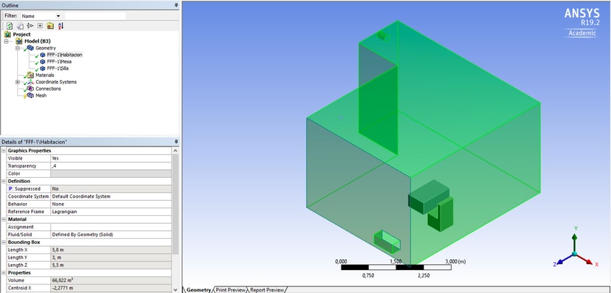Click the body icon beside FFF-1\Habitacion

[x=43, y=55]
